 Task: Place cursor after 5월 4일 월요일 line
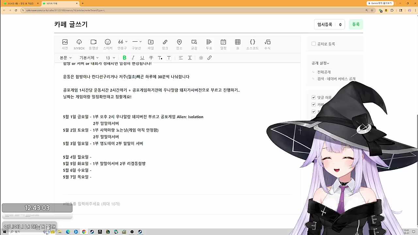92,157
